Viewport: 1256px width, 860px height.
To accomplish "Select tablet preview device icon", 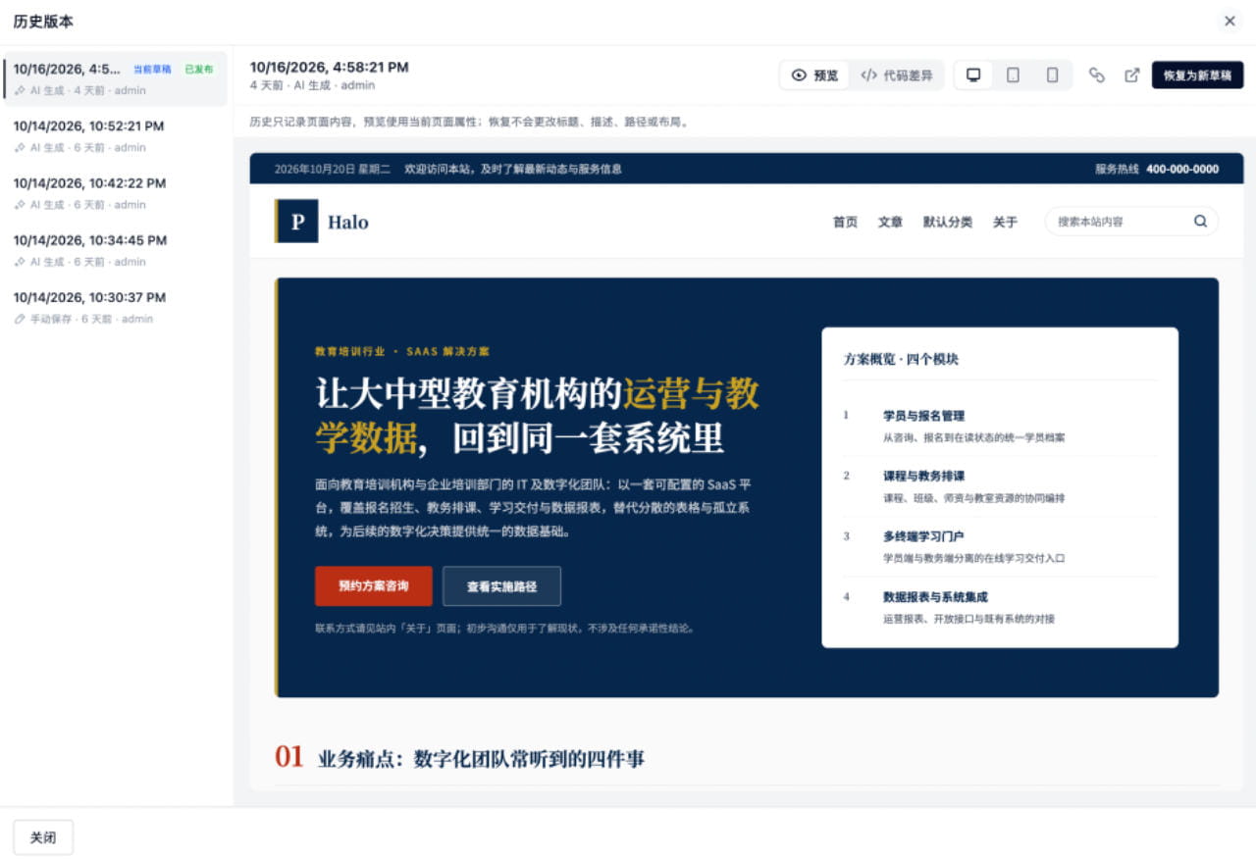I will 1013,76.
